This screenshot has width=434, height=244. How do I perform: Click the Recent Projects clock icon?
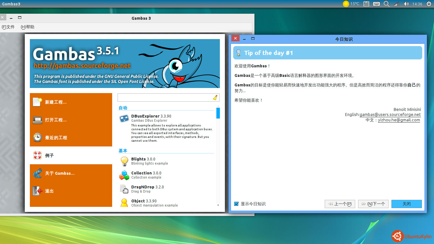(x=37, y=138)
